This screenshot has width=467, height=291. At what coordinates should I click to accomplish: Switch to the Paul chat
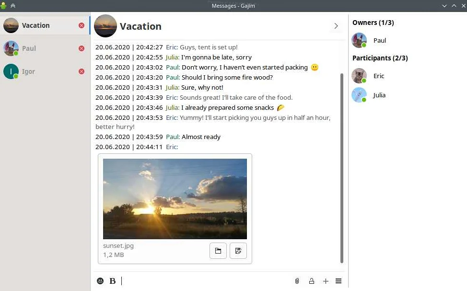pyautogui.click(x=29, y=48)
